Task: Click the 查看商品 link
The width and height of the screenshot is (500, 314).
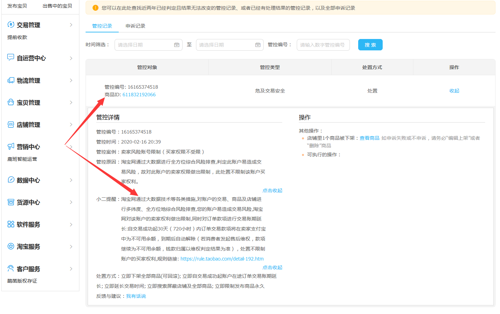Action: point(370,138)
